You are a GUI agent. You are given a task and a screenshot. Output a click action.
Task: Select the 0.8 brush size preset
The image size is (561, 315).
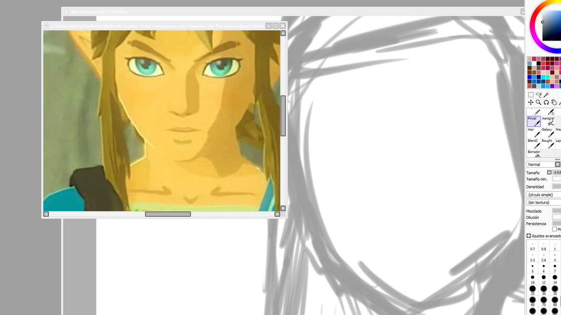544,246
